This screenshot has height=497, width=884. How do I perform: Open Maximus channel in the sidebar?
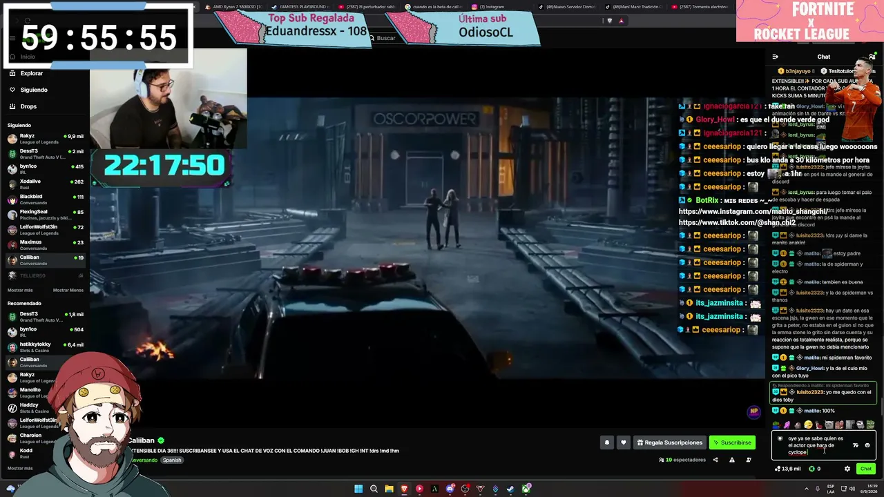click(45, 245)
